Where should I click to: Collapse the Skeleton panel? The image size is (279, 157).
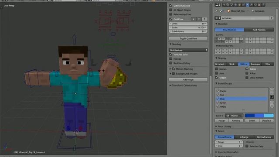(216, 24)
